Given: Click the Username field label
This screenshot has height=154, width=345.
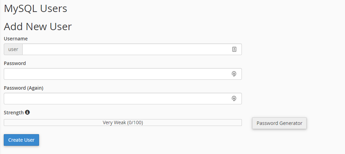Looking at the screenshot, I should click(16, 39).
